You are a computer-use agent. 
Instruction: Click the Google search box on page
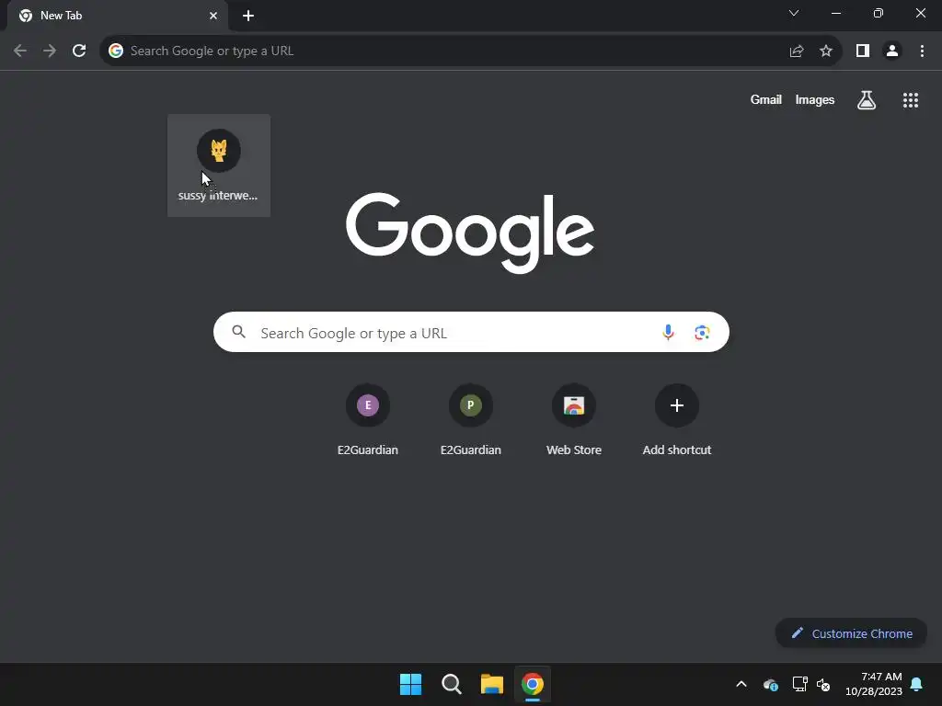pyautogui.click(x=471, y=332)
